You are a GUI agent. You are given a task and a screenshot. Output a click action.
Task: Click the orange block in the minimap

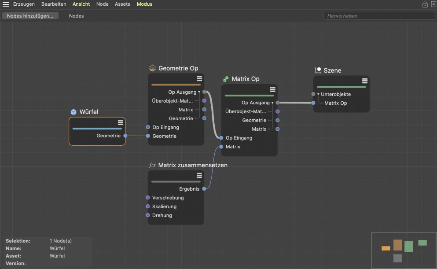tap(386, 248)
